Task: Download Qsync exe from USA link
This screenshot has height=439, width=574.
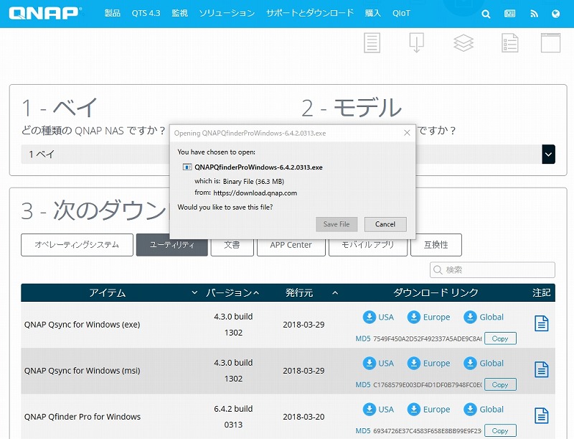Action: coord(378,317)
